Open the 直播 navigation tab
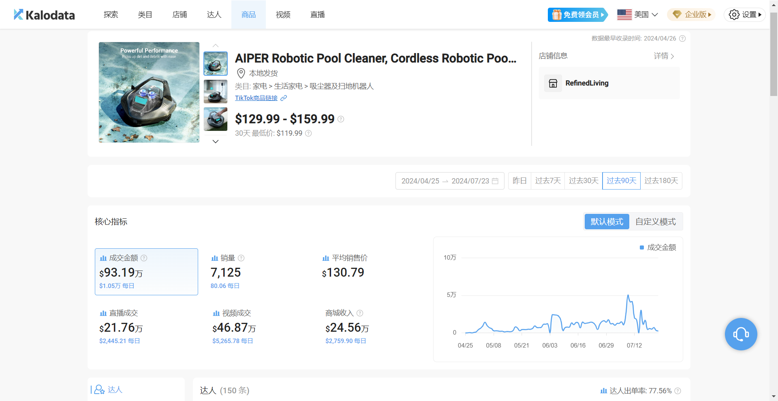Screen dimensions: 778x401 coord(317,15)
